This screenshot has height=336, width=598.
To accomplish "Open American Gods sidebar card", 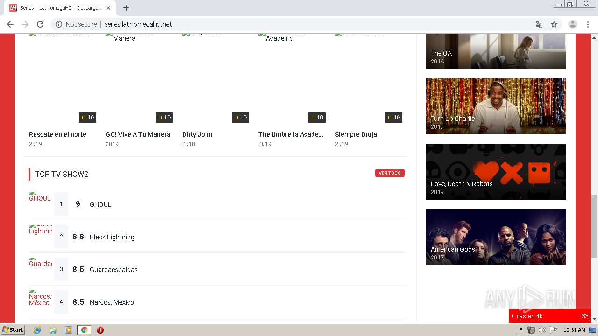I will pyautogui.click(x=496, y=237).
